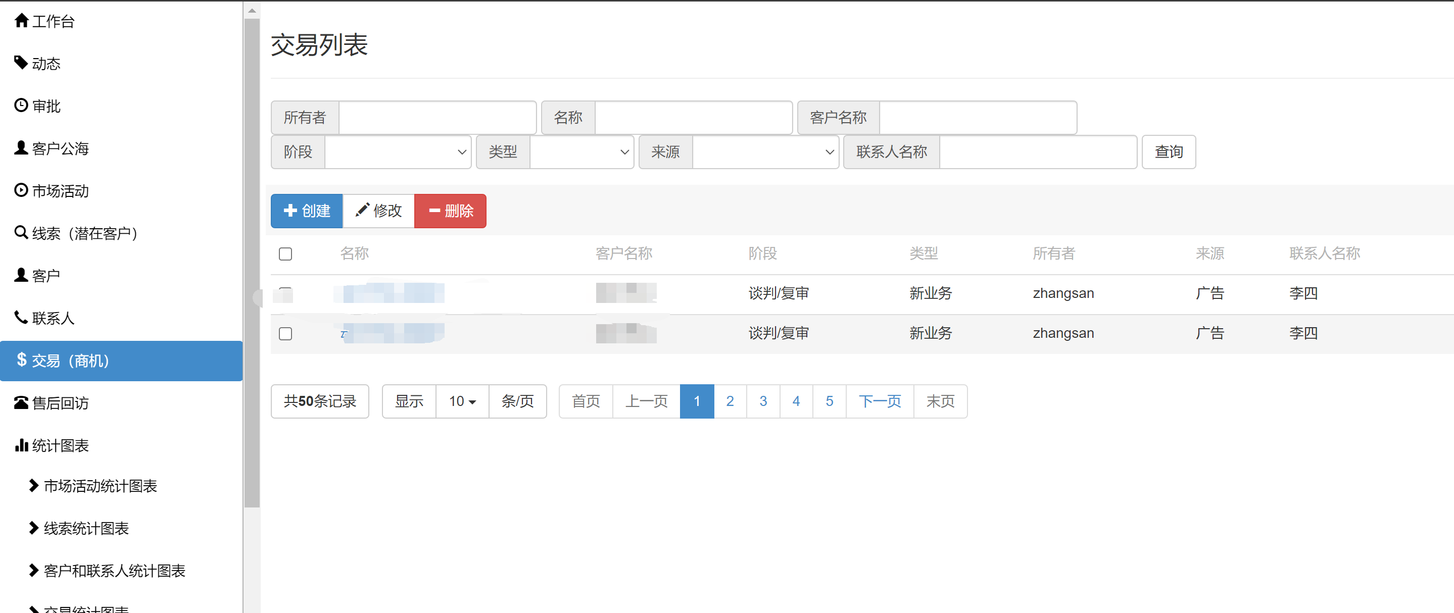Click the tag icon beside 动态
This screenshot has width=1454, height=613.
tap(21, 63)
